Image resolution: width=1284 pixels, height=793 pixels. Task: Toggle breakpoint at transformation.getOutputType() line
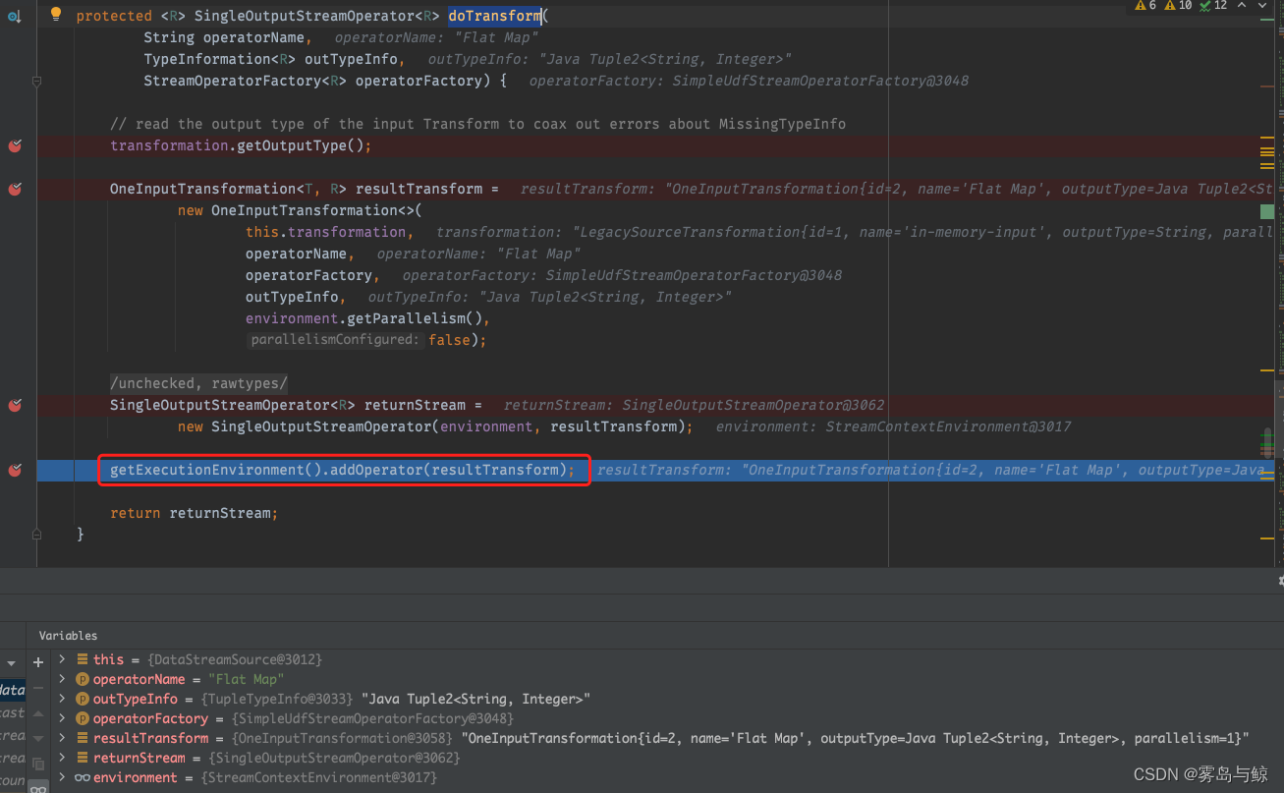pyautogui.click(x=15, y=145)
